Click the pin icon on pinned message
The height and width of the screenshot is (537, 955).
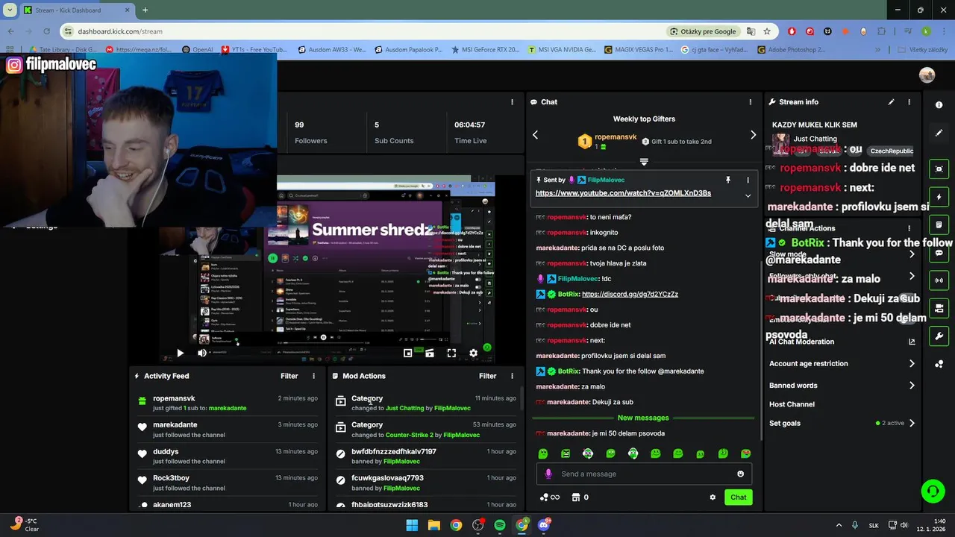(728, 180)
